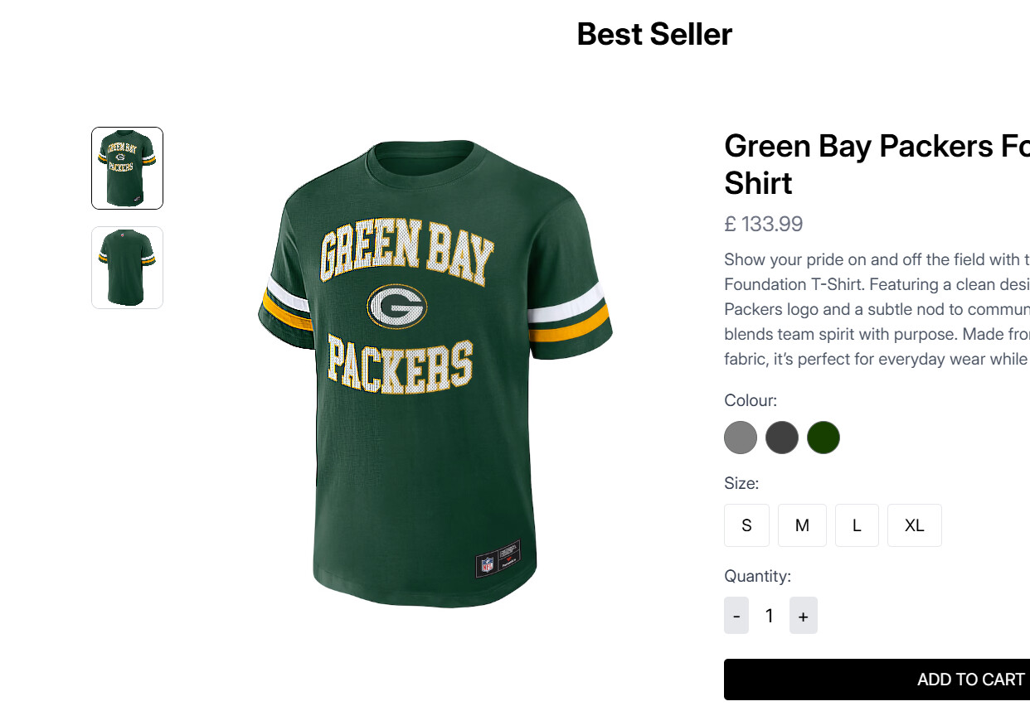Click the Colour label
The image size is (1030, 711).
tap(751, 401)
